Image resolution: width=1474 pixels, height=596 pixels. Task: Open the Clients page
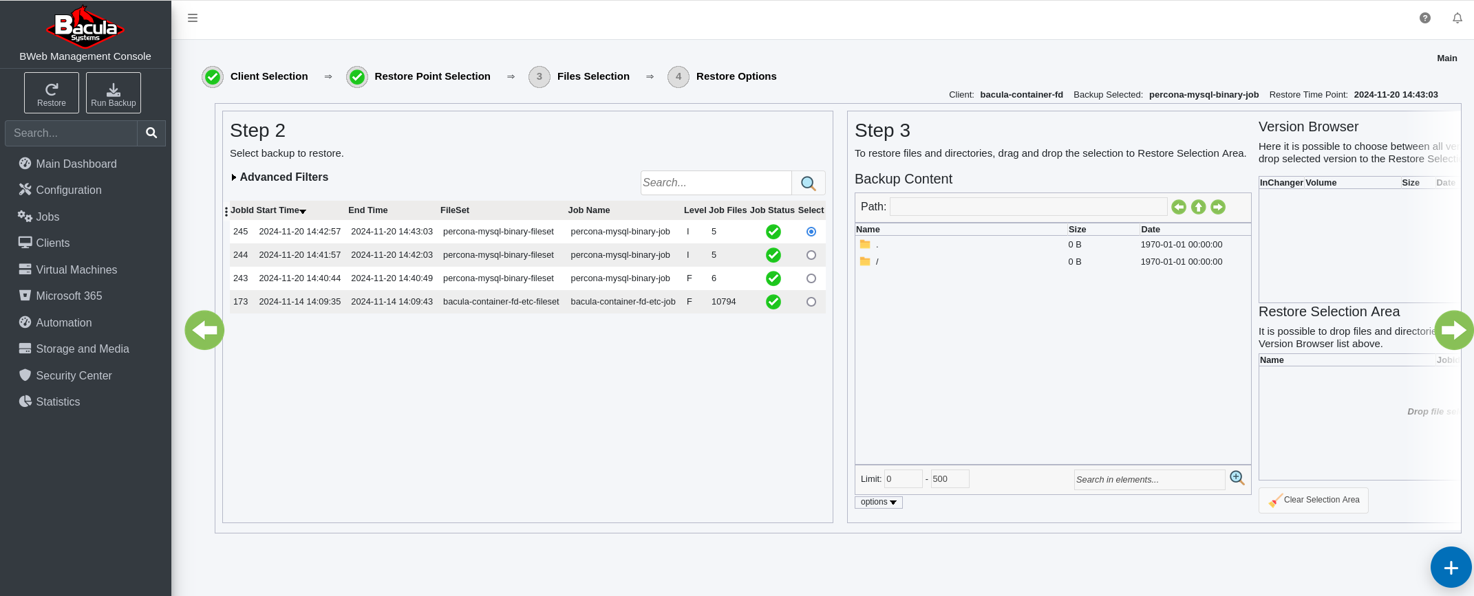pyautogui.click(x=52, y=243)
